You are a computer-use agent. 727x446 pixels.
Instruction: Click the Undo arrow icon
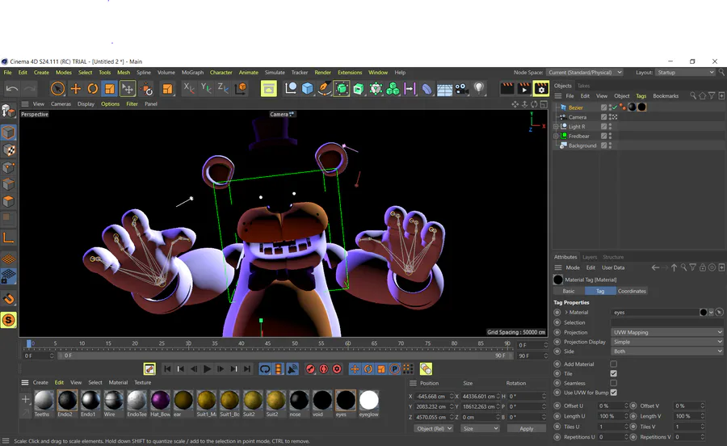click(x=12, y=88)
